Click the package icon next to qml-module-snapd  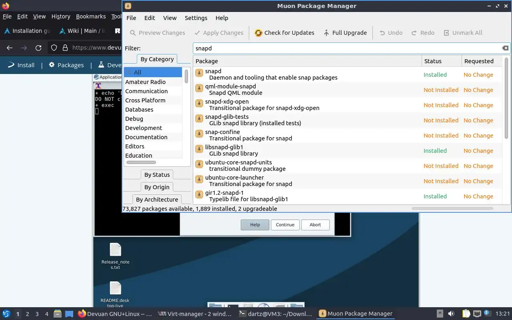[x=199, y=88]
